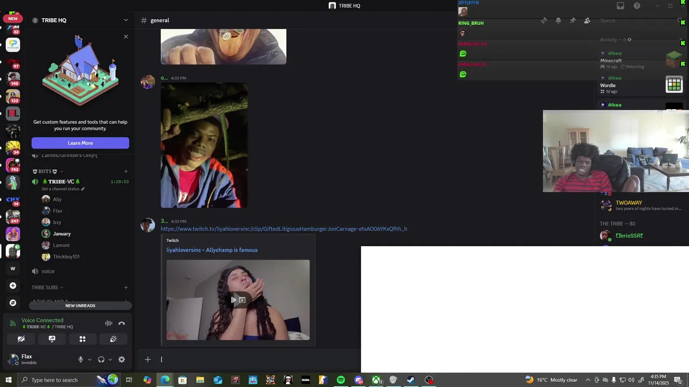This screenshot has width=689, height=387.
Task: Click Add a Server plus button
Action: coord(13,285)
